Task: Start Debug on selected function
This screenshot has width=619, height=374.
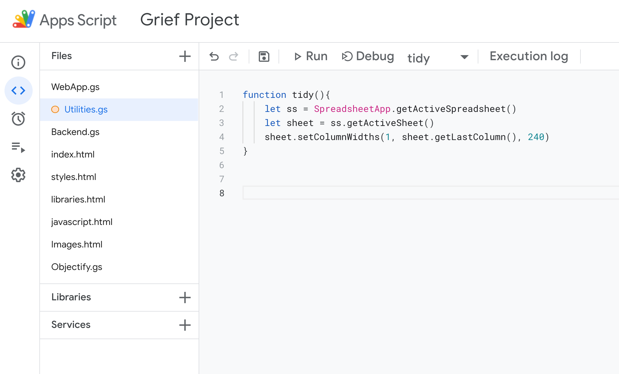Action: [x=368, y=57]
